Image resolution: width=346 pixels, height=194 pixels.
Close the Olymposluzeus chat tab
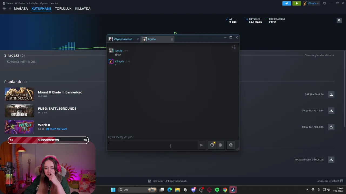point(138,39)
